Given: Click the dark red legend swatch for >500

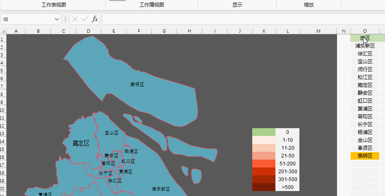Looking at the screenshot, I should pyautogui.click(x=263, y=187).
